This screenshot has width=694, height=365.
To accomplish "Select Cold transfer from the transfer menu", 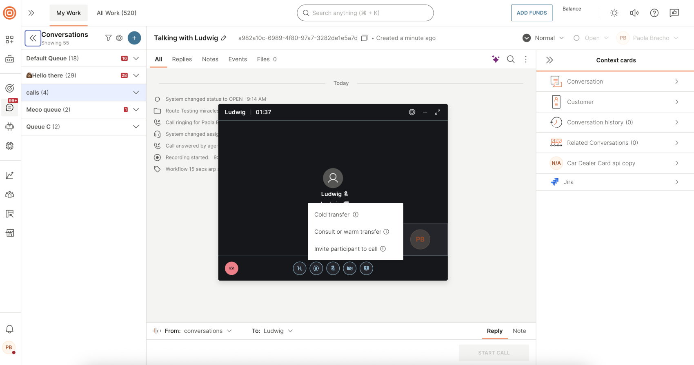I will [332, 215].
